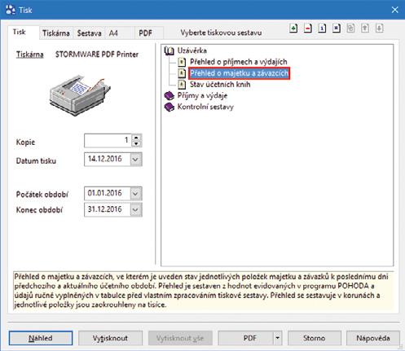Click report icon next to Přehled o majetku a závazcích
The image size is (405, 351).
[182, 73]
